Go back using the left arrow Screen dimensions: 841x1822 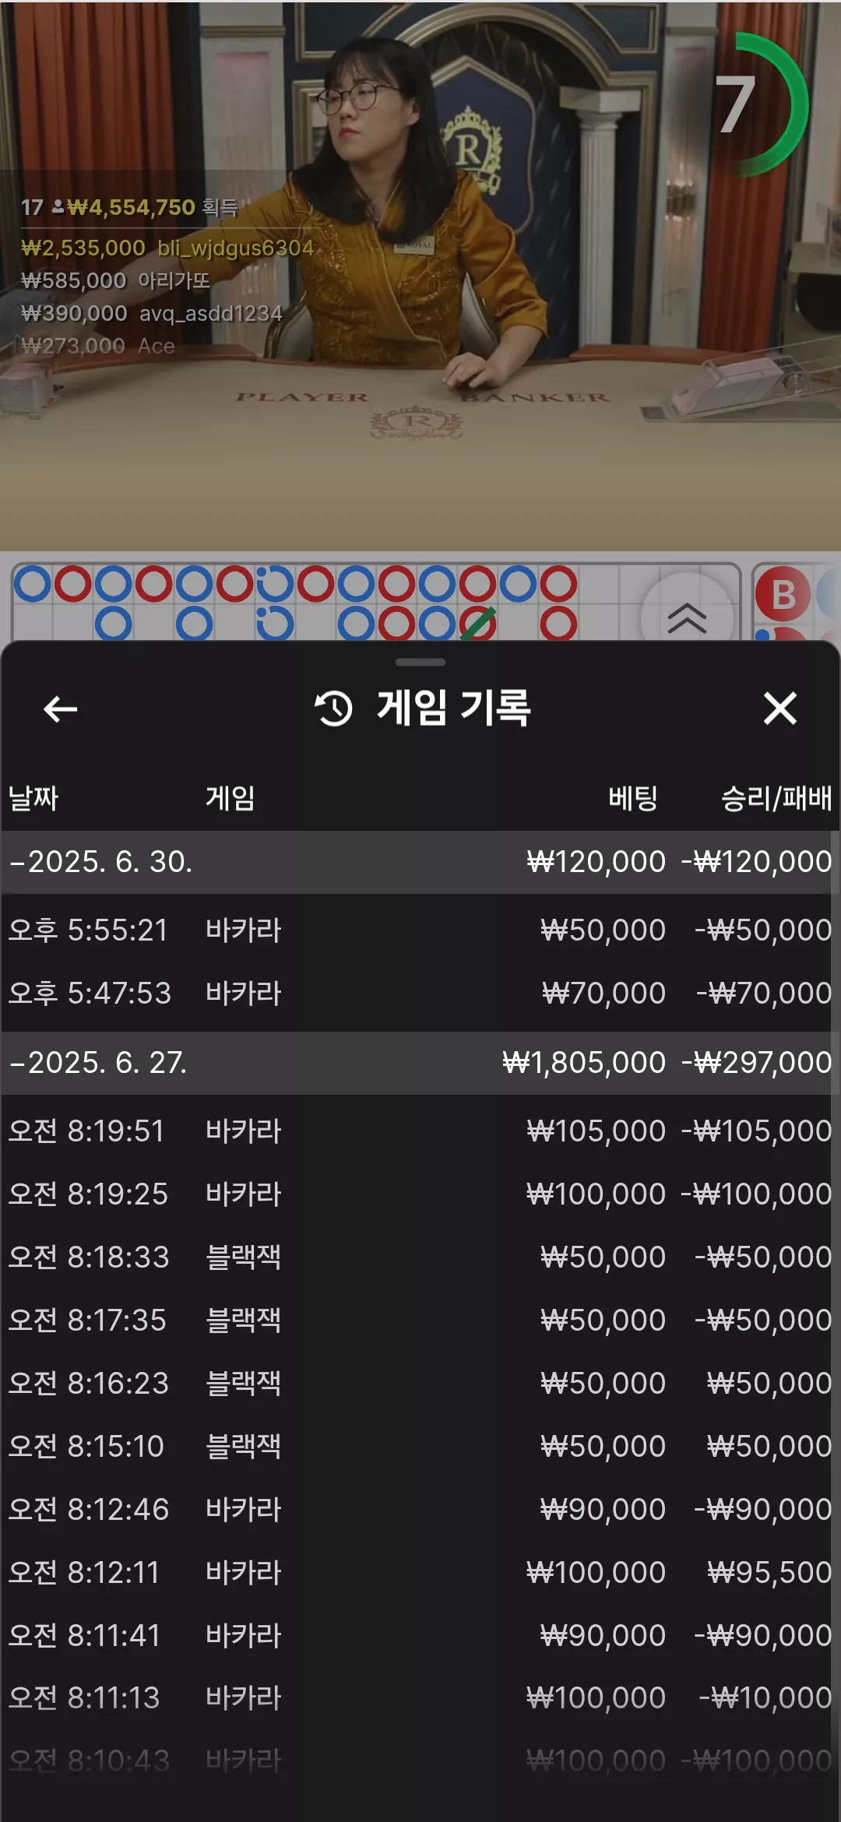[x=60, y=709]
